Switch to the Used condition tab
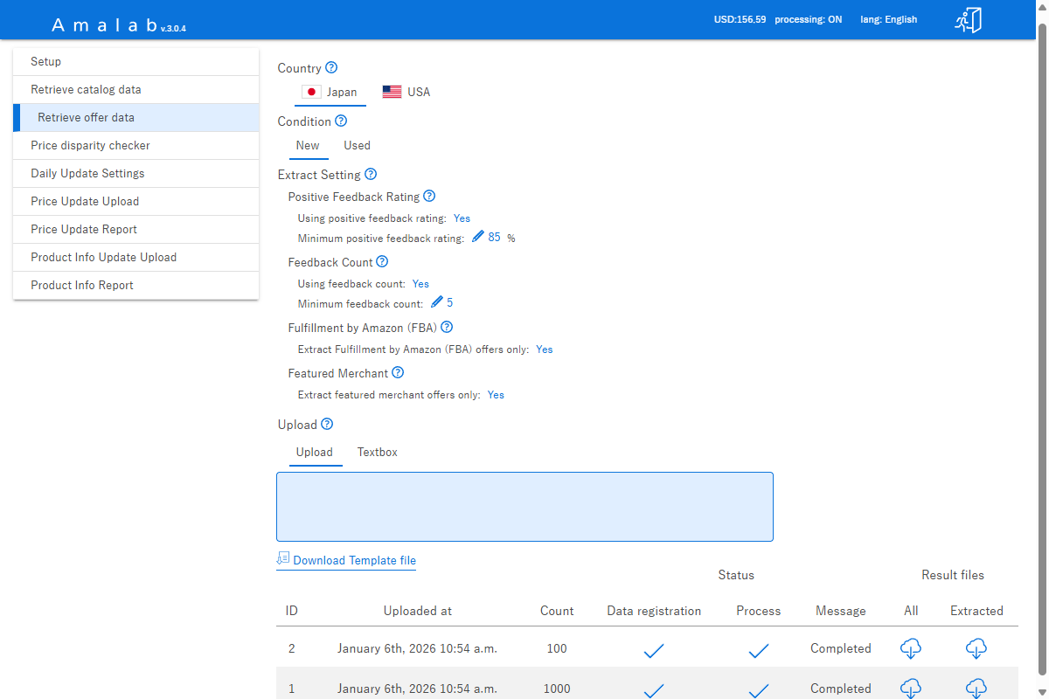Screen dimensions: 1049x699 click(357, 146)
